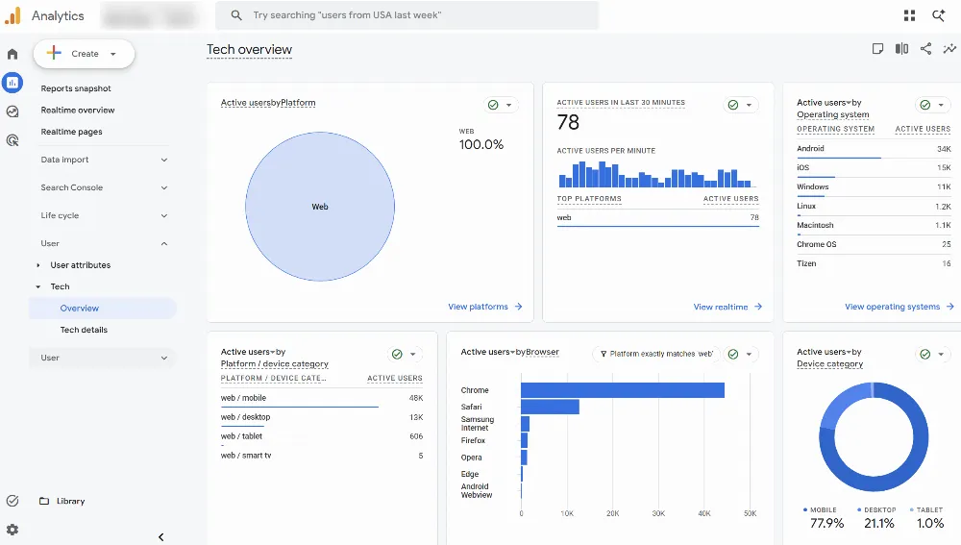Screen dimensions: 961x545
Task: Click the TABLET legend item
Action: tap(926, 510)
